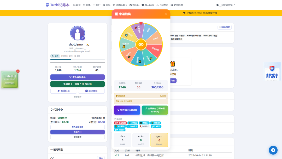Viewport: 282px width, 159px height.
Task: Click the round blue pause floating button
Action: [x=273, y=150]
